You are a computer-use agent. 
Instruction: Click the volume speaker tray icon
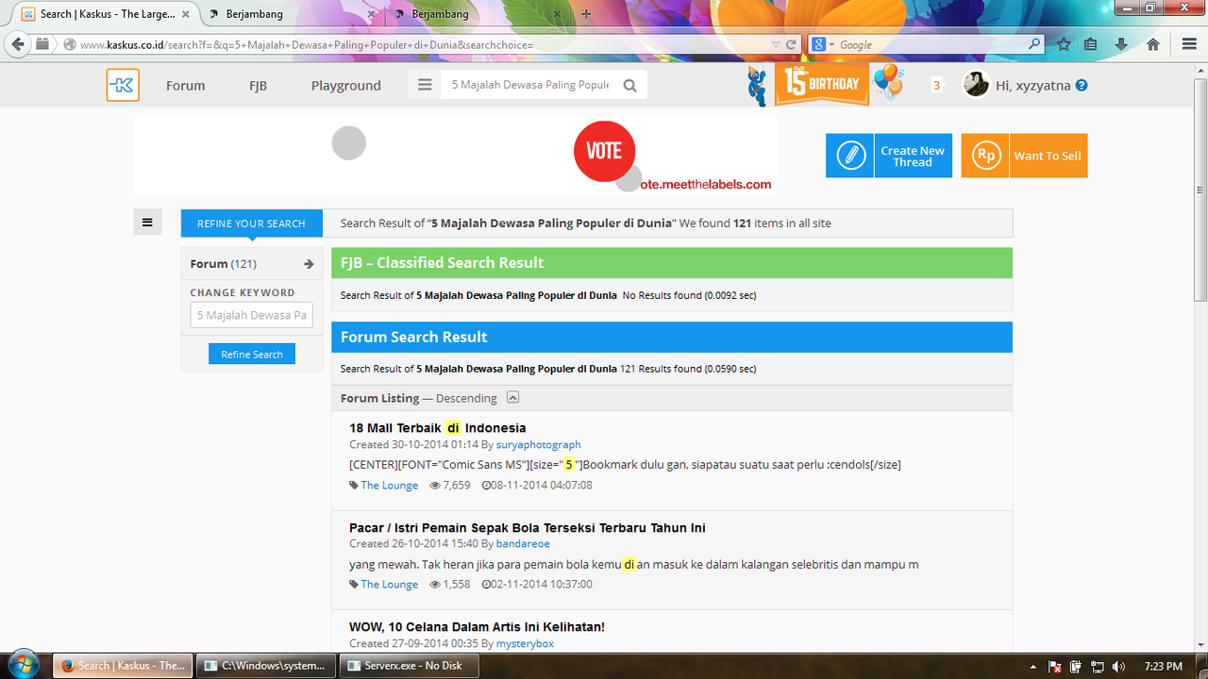[x=1119, y=666]
